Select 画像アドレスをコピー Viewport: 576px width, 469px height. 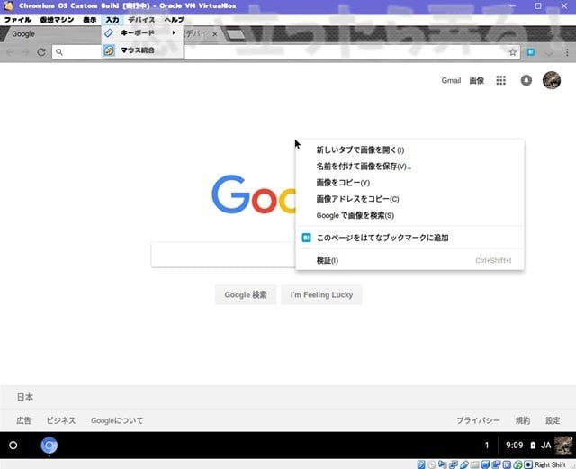(409, 199)
